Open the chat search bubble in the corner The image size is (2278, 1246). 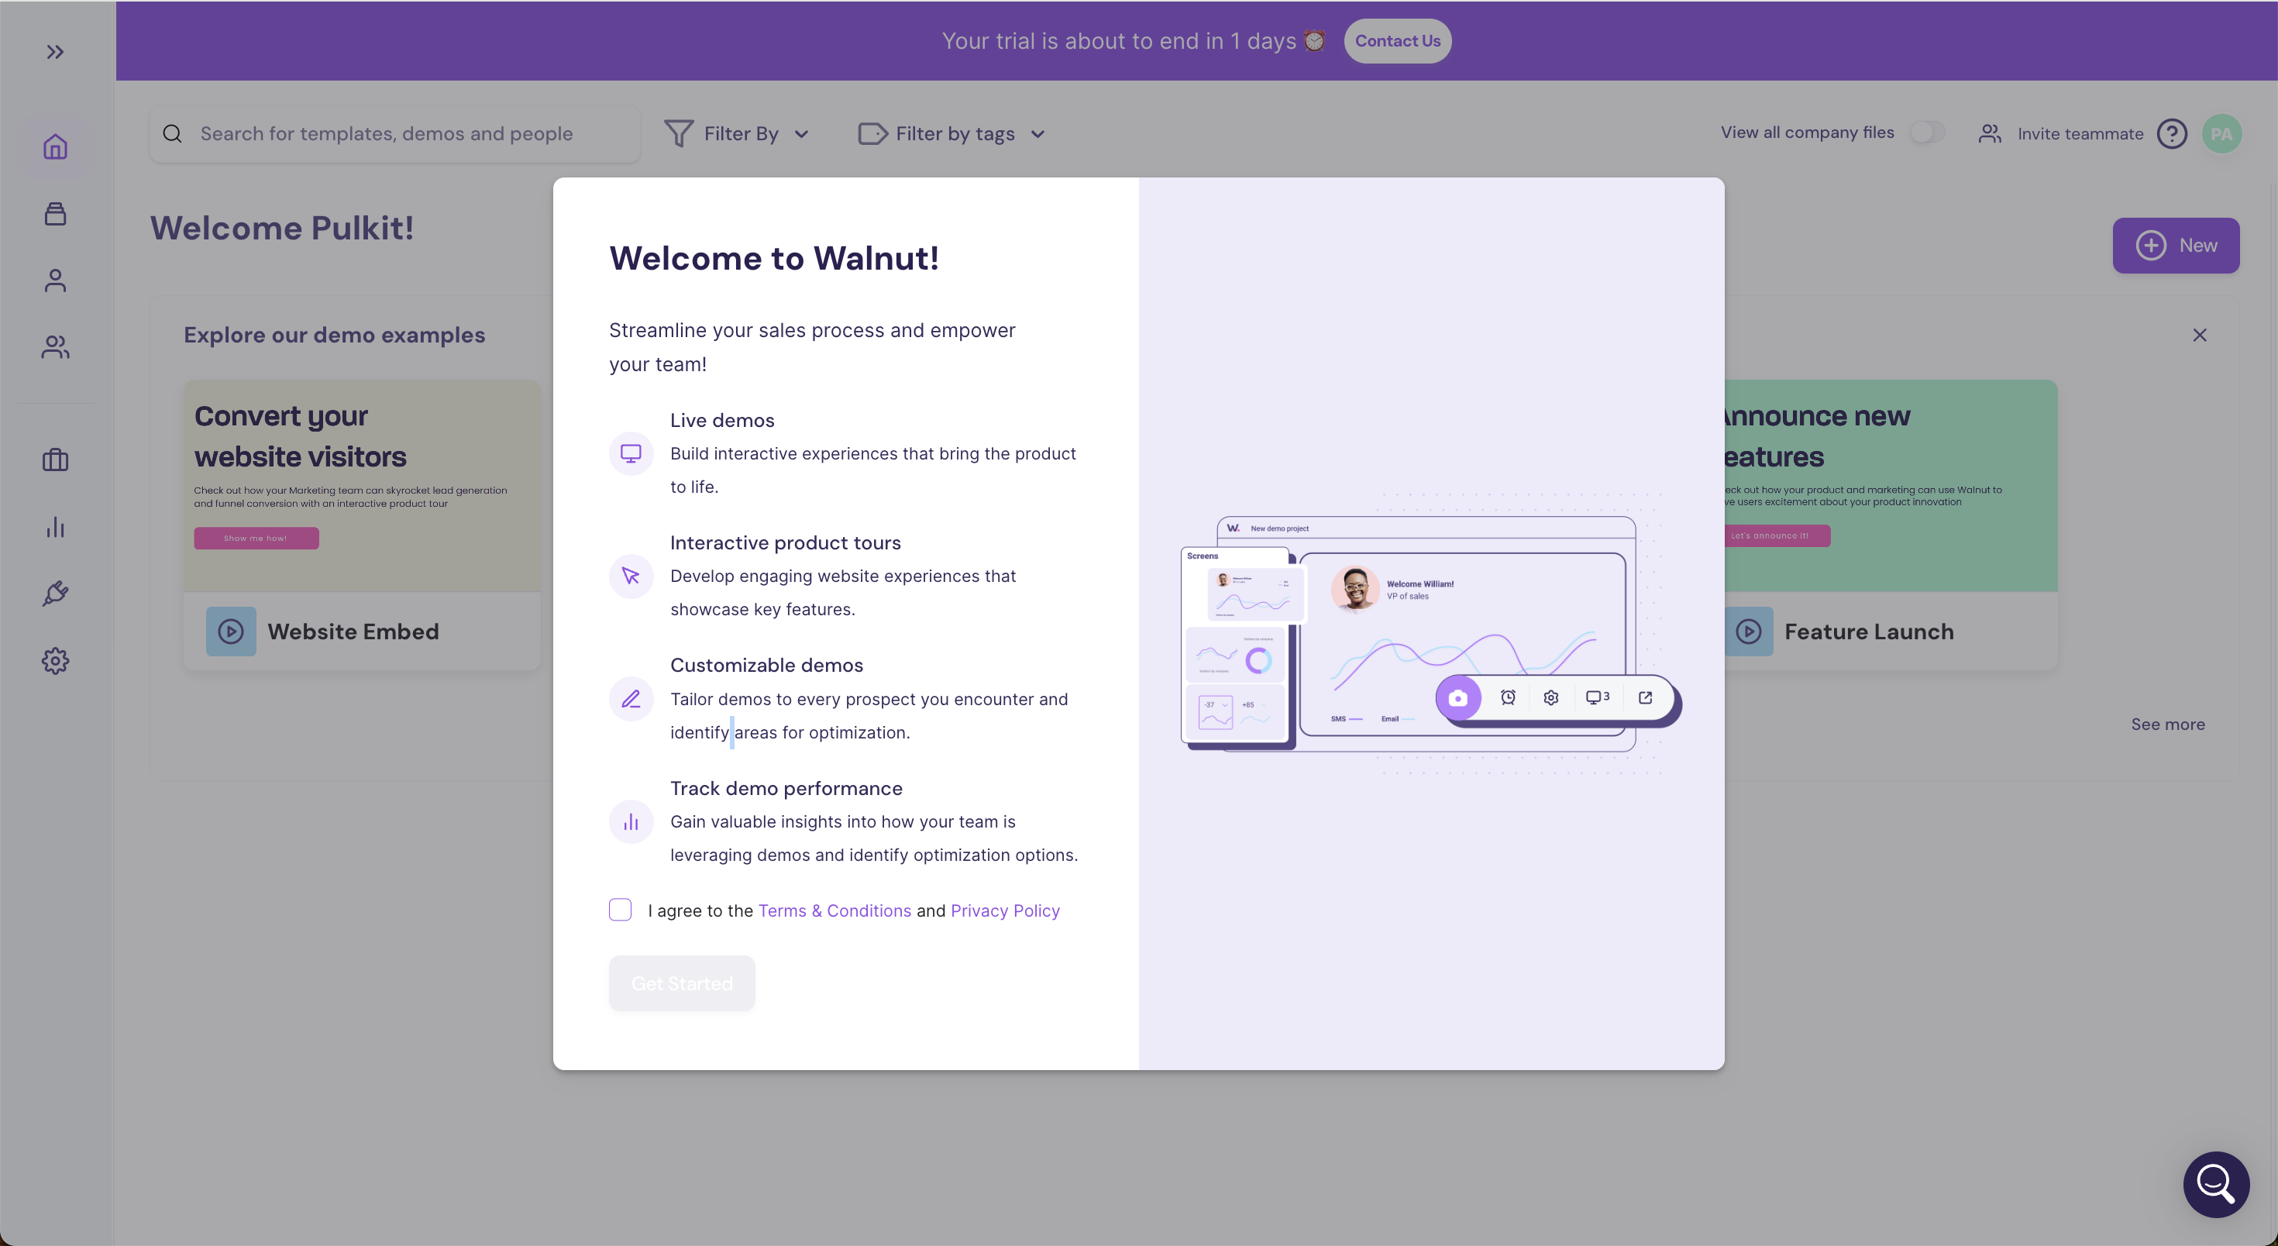click(2216, 1184)
